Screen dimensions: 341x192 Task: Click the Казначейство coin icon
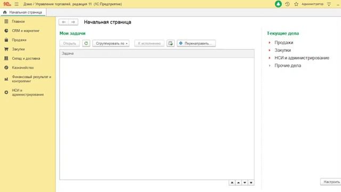click(x=6, y=68)
